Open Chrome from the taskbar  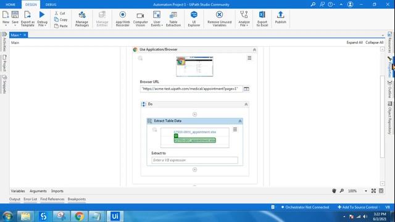(79, 216)
